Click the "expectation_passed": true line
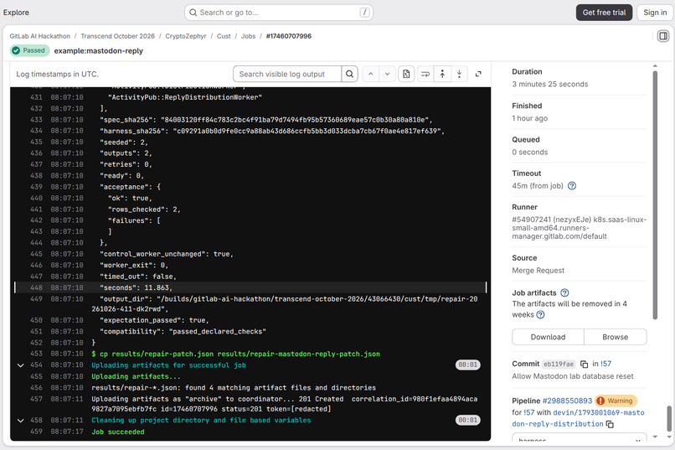The width and height of the screenshot is (675, 450). [155, 320]
